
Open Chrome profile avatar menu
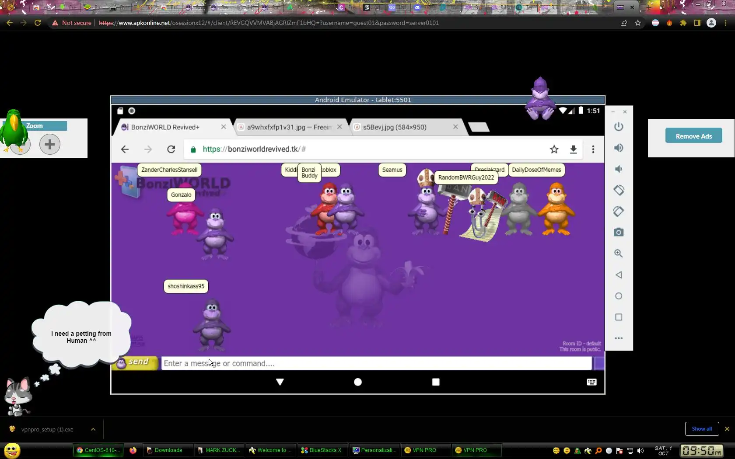[x=711, y=23]
